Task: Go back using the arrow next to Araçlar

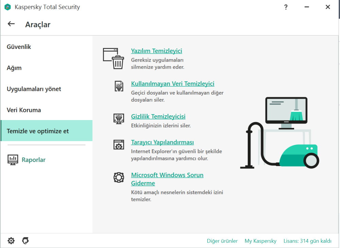Action: click(x=11, y=24)
